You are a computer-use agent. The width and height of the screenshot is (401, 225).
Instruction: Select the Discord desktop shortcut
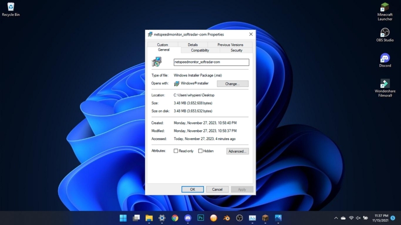point(385,60)
